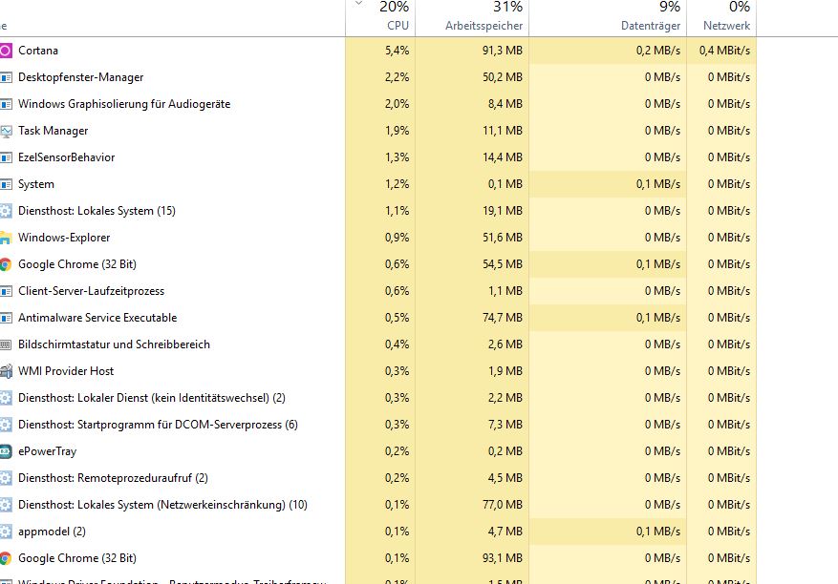Click the 51,6 MB memory cell

click(503, 238)
